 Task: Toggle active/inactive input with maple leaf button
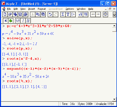[x=11, y=20]
